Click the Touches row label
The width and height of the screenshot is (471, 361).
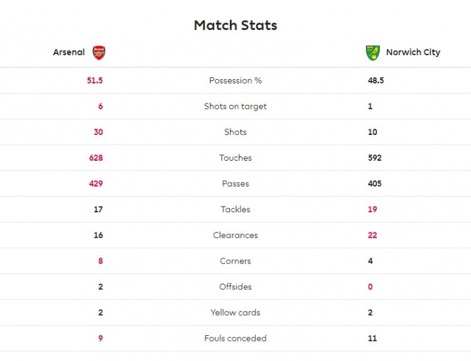[x=235, y=158]
